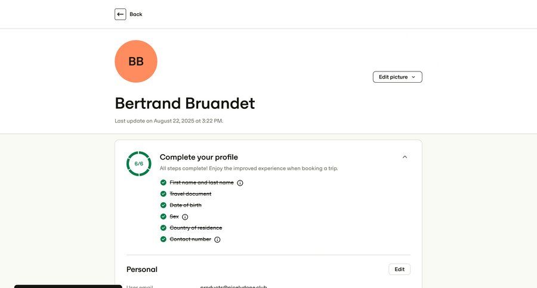This screenshot has width=537, height=288.
Task: Click the back arrow icon
Action: pos(121,14)
